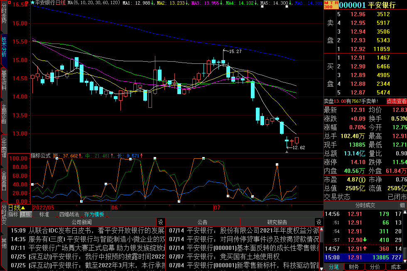Image resolution: width=407 pixels, height=271 pixels.
Task: Select the 15:00 highlighted trade row
Action: pyautogui.click(x=363, y=257)
